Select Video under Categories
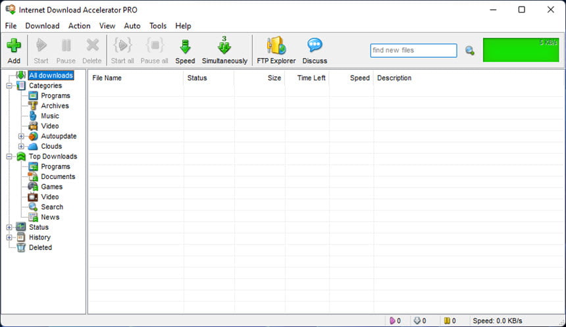This screenshot has width=566, height=327. (x=50, y=126)
